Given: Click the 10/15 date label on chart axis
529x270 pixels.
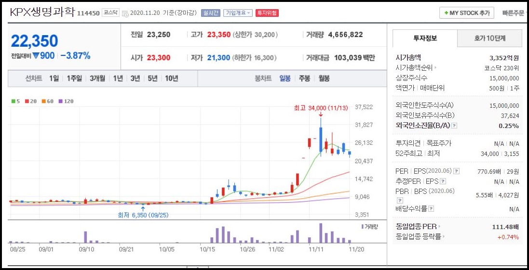Looking at the screenshot, I should [208, 249].
